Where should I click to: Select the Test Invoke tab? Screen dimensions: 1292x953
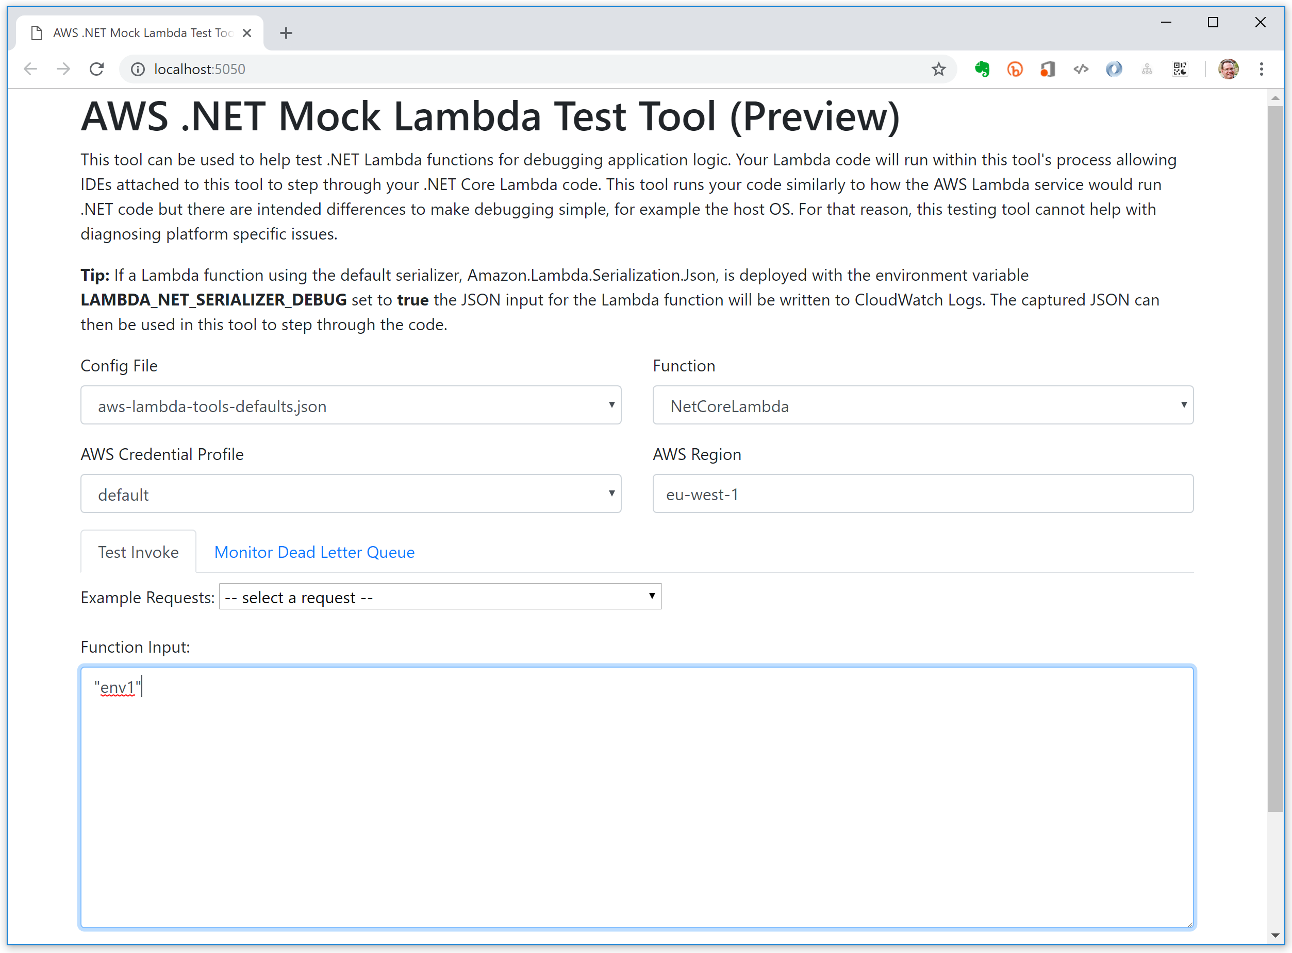(138, 552)
